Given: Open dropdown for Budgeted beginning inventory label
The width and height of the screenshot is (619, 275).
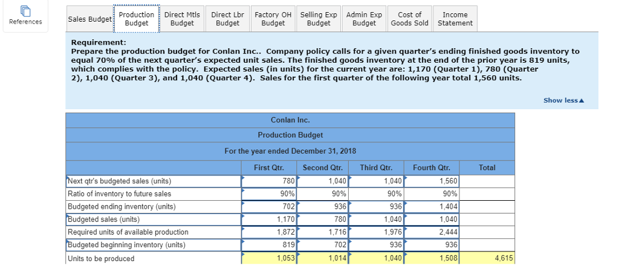Looking at the screenshot, I should (x=153, y=245).
